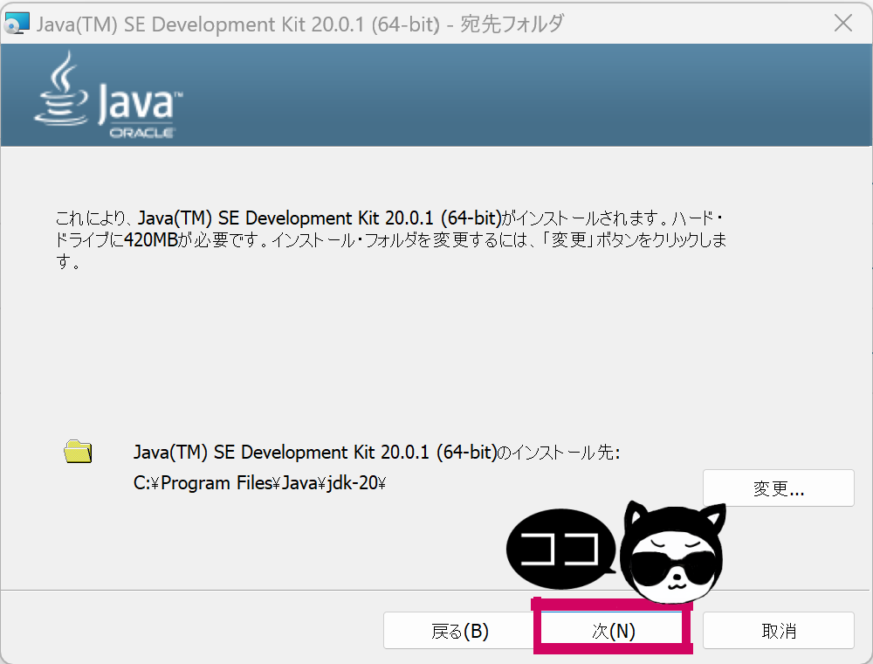
Task: Click the pink highlight box around 次(N)
Action: pos(611,651)
